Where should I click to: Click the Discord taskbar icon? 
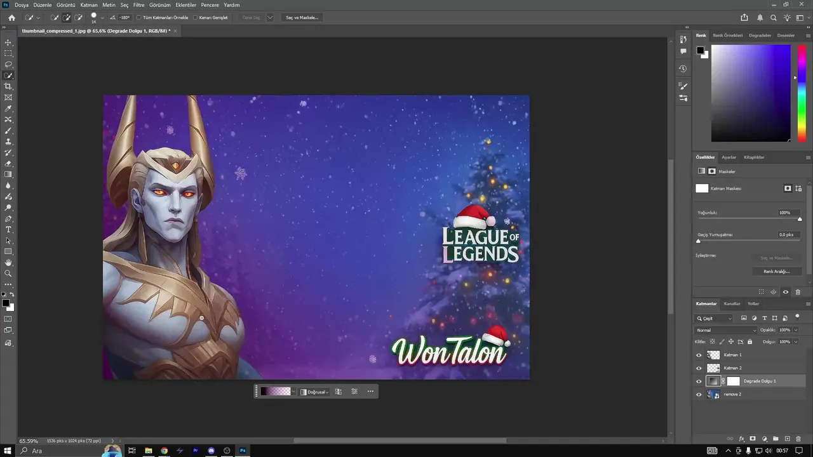[x=212, y=451]
